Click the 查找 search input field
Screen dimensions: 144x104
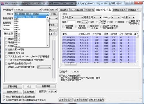71,22
